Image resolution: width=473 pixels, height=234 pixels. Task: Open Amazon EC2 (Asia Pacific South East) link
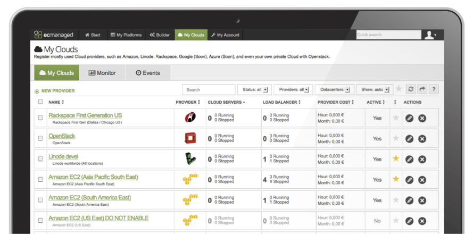click(93, 177)
